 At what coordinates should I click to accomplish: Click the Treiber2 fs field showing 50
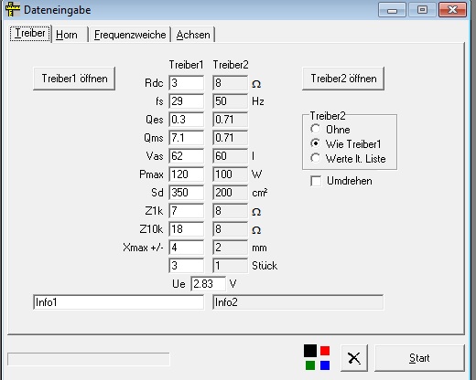[231, 101]
